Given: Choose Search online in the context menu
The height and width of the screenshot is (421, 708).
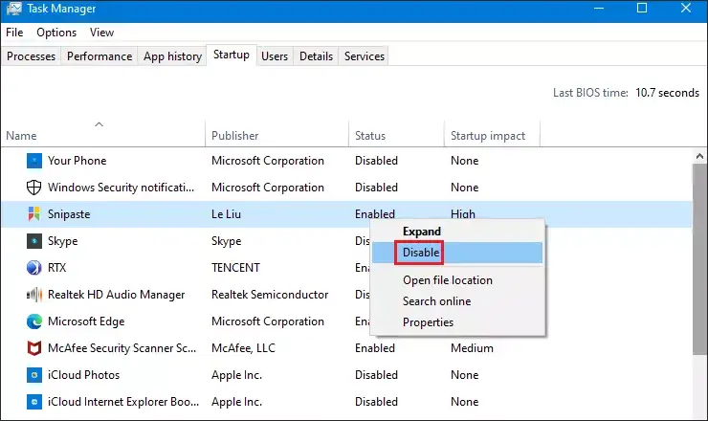Looking at the screenshot, I should coord(457,301).
